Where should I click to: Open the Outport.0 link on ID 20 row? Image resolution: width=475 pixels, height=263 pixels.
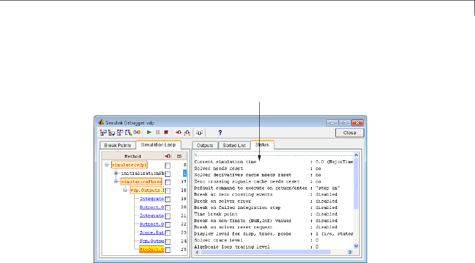point(152,207)
